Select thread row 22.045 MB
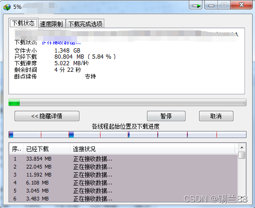The image size is (255, 208). (x=123, y=167)
